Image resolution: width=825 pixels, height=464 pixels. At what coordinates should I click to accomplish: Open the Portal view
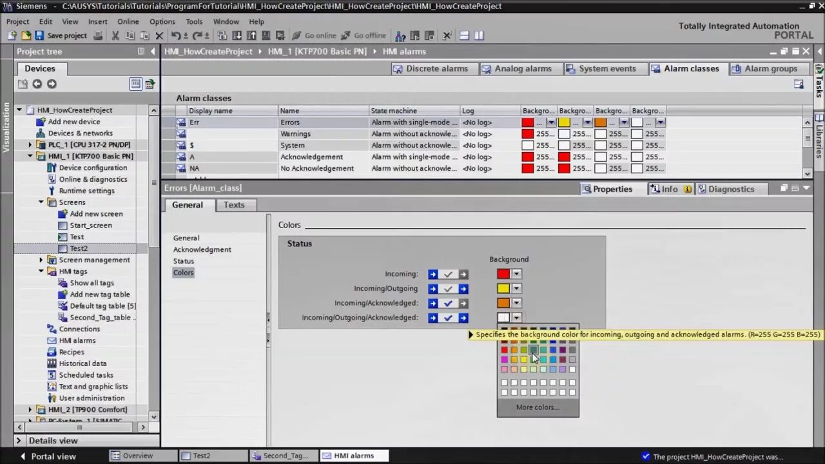click(48, 456)
